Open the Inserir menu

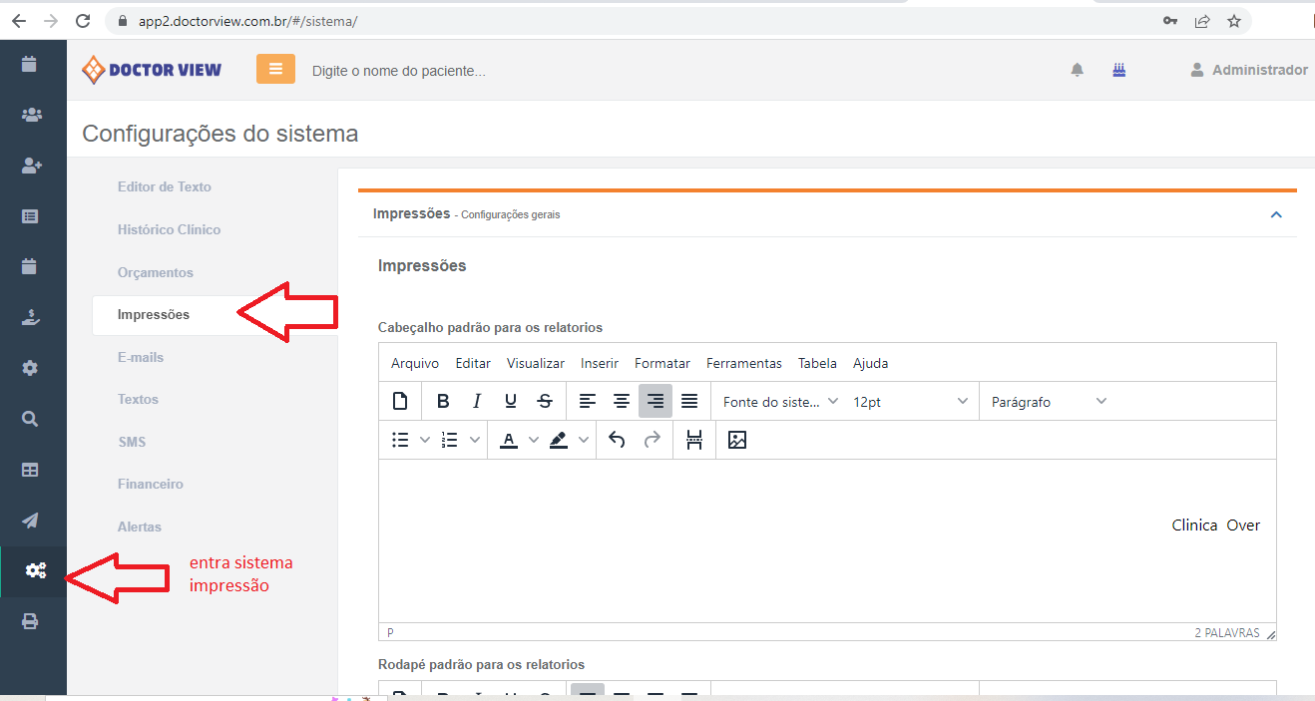click(x=600, y=363)
